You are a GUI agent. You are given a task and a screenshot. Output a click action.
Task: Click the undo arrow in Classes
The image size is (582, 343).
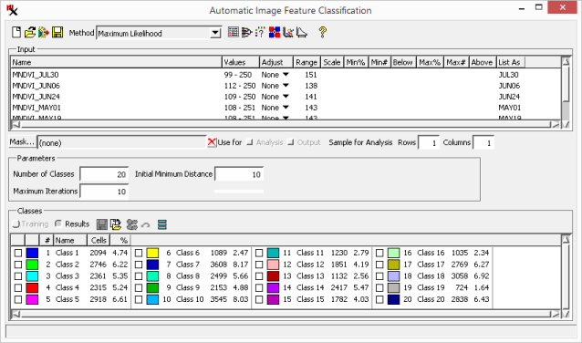click(146, 224)
